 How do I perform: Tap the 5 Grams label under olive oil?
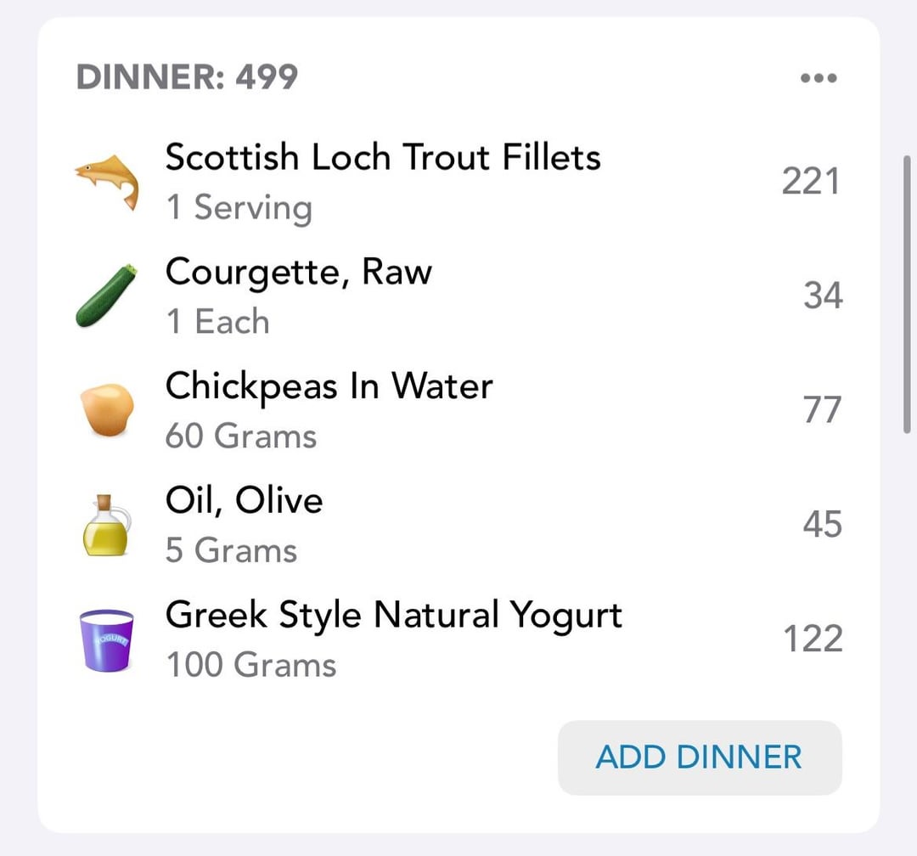coord(232,550)
